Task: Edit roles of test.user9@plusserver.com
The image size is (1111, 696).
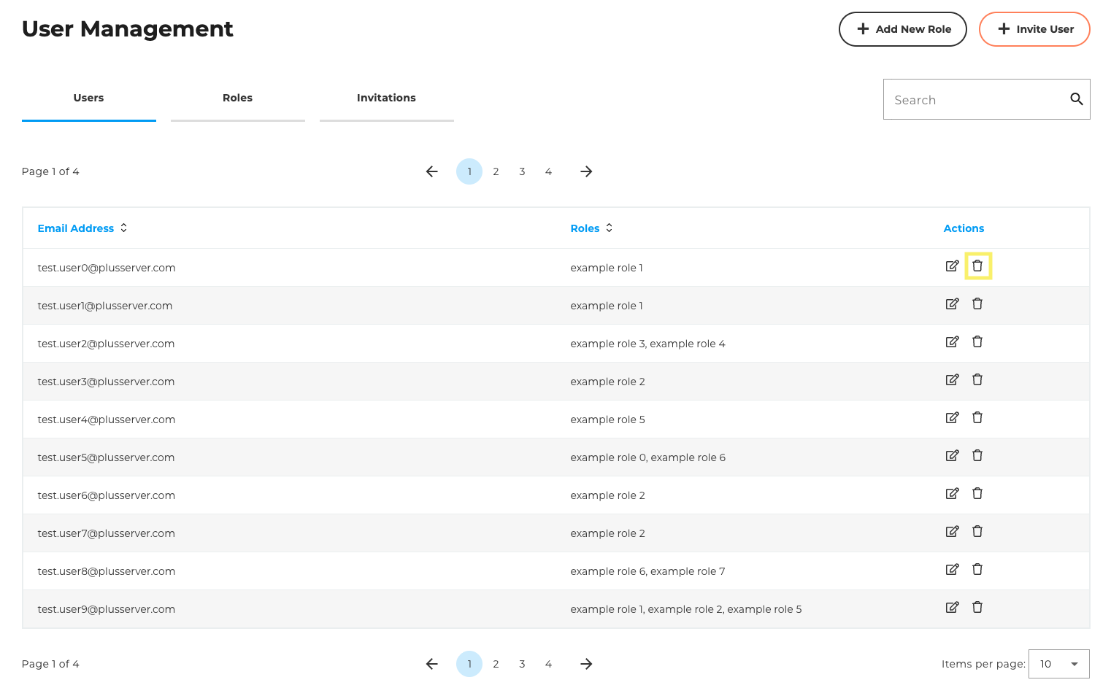Action: point(952,608)
